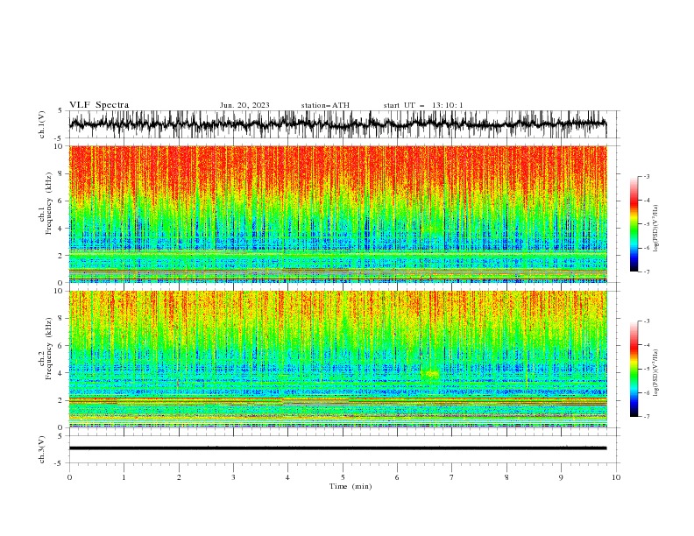The image size is (694, 536).
Task: Click the ch.1 spectrogram panel
Action: coord(337,214)
